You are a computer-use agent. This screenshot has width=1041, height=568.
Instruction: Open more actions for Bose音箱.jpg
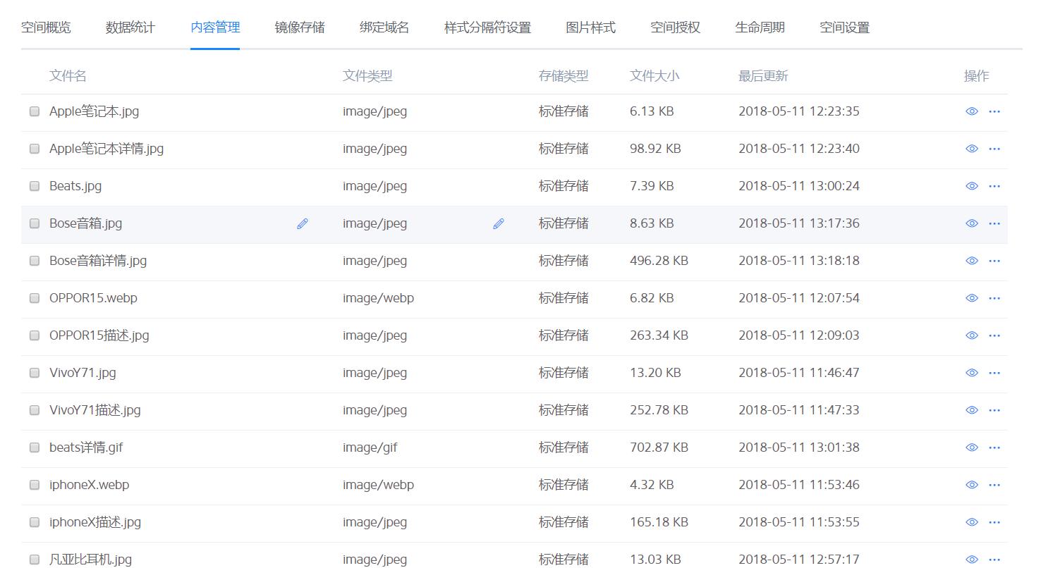point(994,223)
